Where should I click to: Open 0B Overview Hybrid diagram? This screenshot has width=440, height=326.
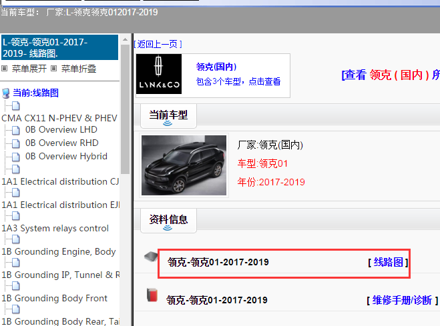click(x=66, y=156)
